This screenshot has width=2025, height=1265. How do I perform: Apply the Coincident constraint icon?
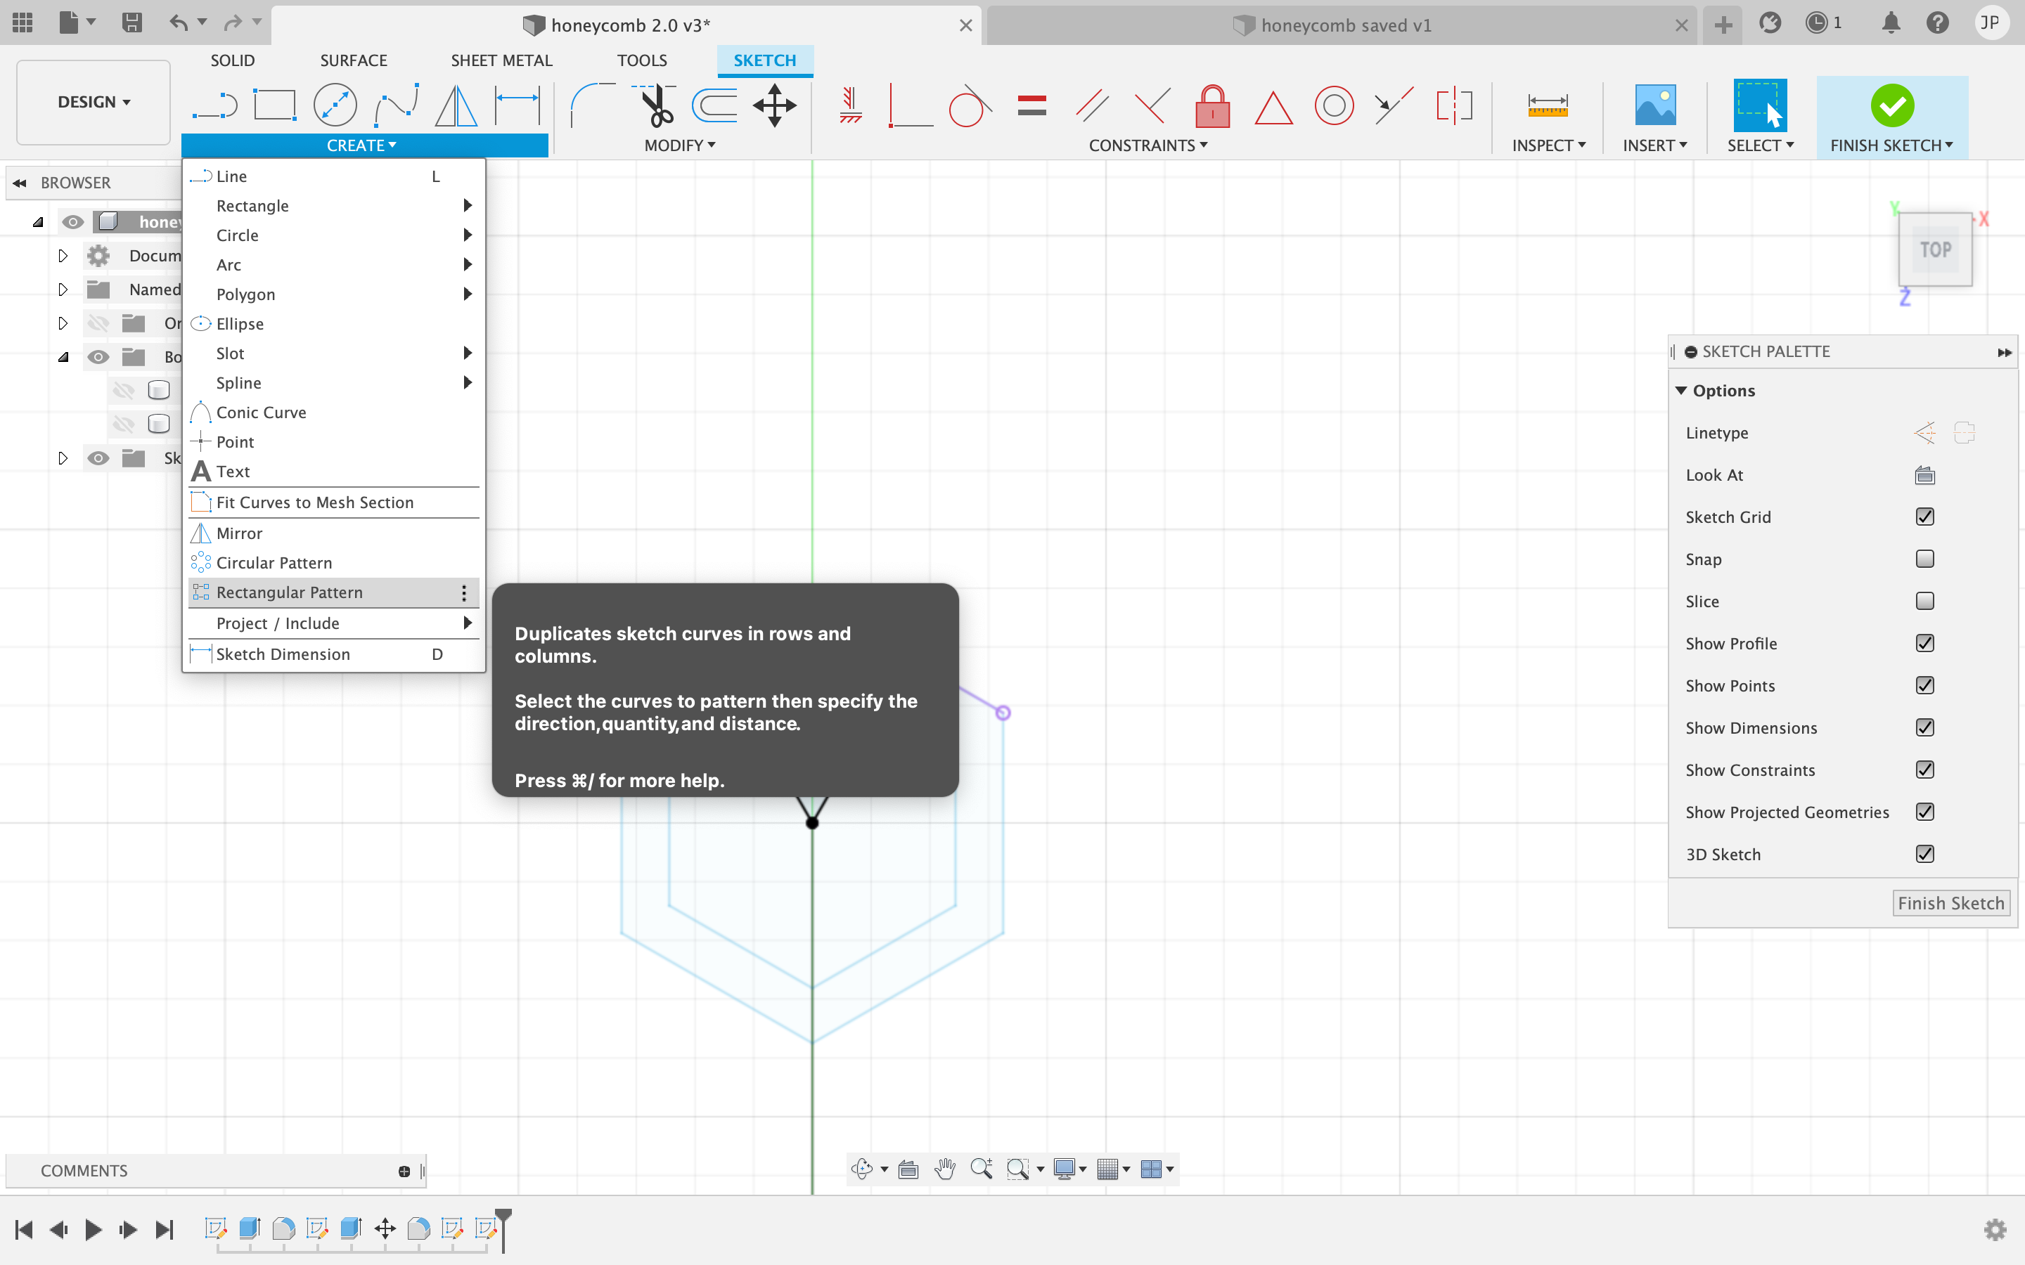pos(910,106)
